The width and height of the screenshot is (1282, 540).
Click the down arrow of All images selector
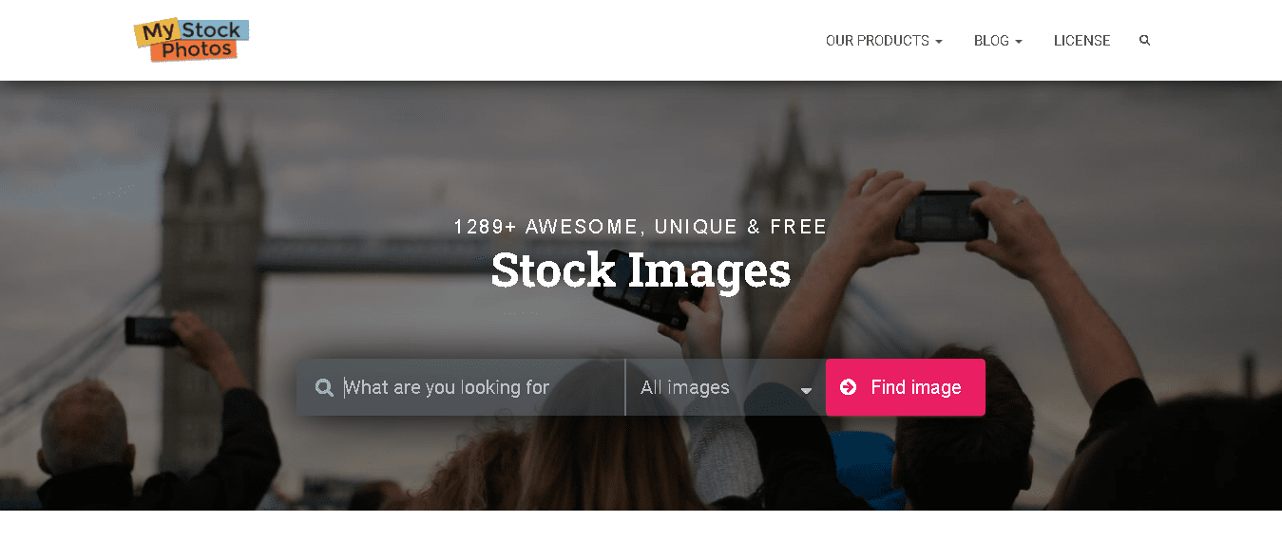point(806,391)
